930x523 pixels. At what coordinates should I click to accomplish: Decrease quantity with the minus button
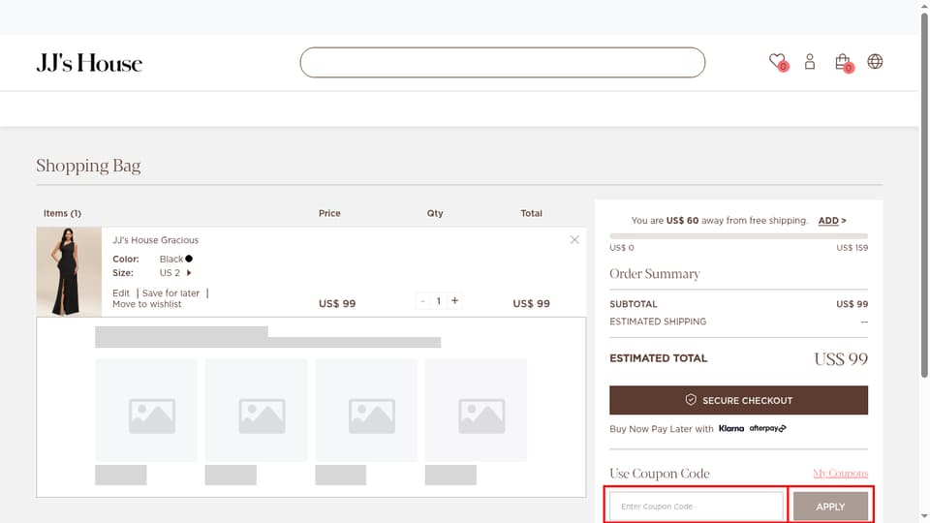pyautogui.click(x=422, y=301)
